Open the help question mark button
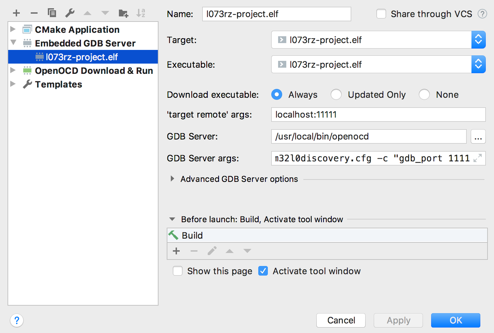Image resolution: width=494 pixels, height=333 pixels. click(17, 320)
